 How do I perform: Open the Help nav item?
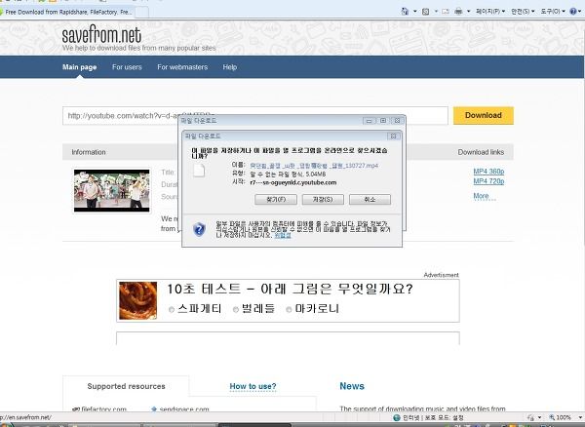[x=230, y=67]
